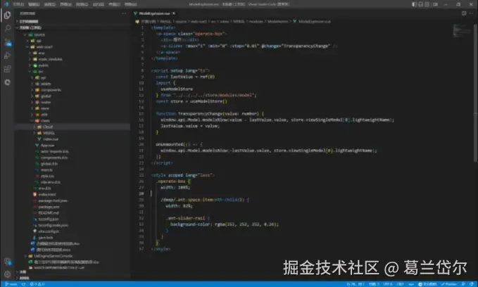478x287 pixels.
Task: Click the Git branch indicator in status bar
Action: tap(11, 284)
